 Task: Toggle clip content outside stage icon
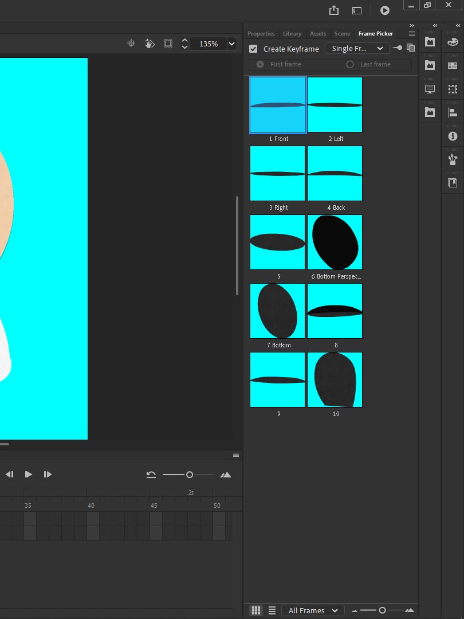point(168,44)
